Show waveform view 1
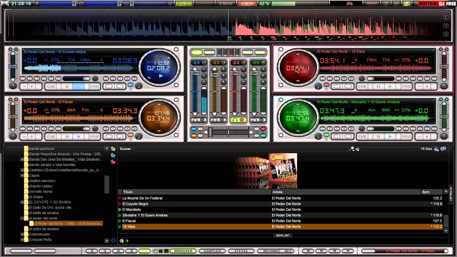The height and width of the screenshot is (257, 457). click(x=446, y=17)
